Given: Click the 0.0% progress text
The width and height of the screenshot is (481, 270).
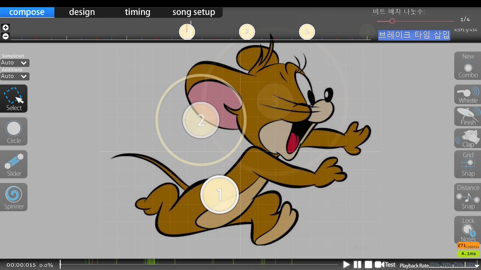Looking at the screenshot, I should (46, 265).
